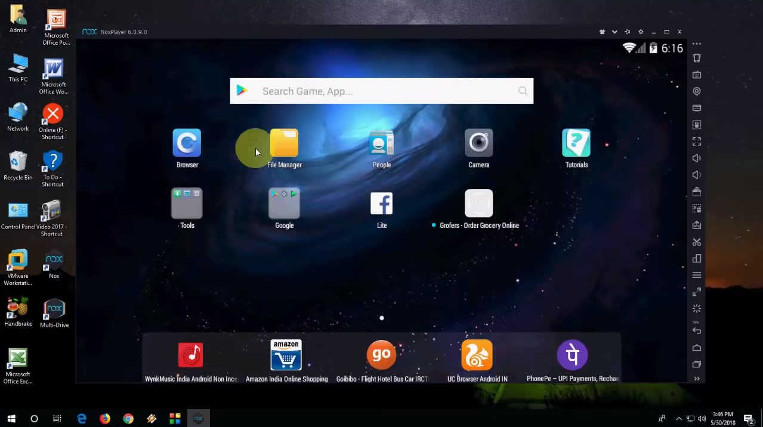Open the Multi-instance bars icon in sidebar

[696, 258]
